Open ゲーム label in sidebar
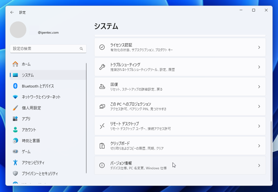Image resolution: width=278 pixels, height=192 pixels. pos(26,152)
